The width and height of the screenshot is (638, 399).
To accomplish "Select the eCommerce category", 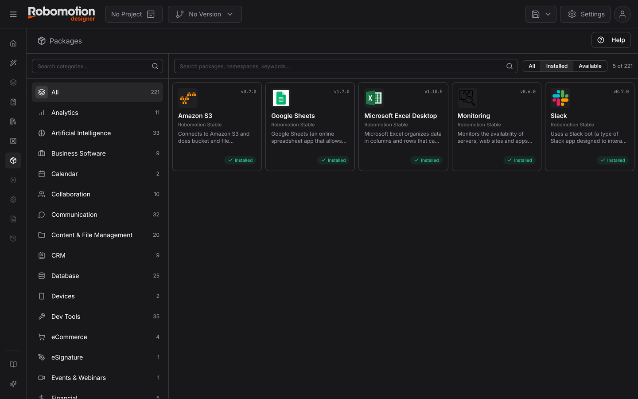I will point(97,337).
